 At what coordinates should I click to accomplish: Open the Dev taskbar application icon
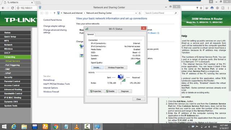pos(35,127)
